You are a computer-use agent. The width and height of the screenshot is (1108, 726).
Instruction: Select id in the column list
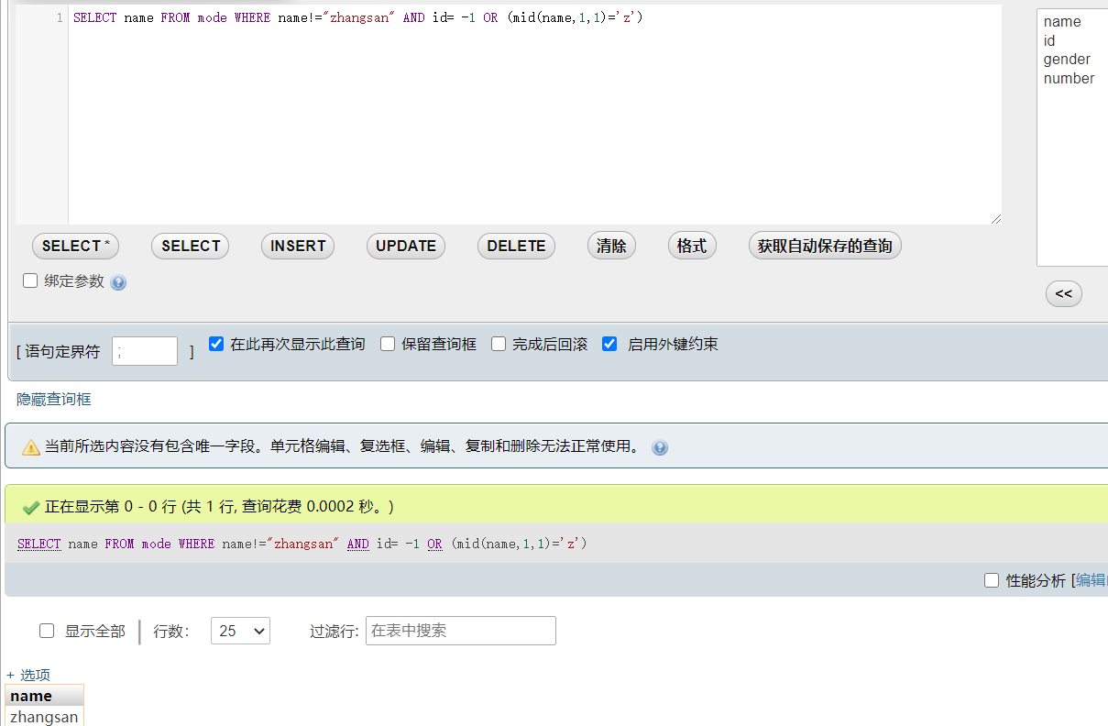[x=1049, y=40]
